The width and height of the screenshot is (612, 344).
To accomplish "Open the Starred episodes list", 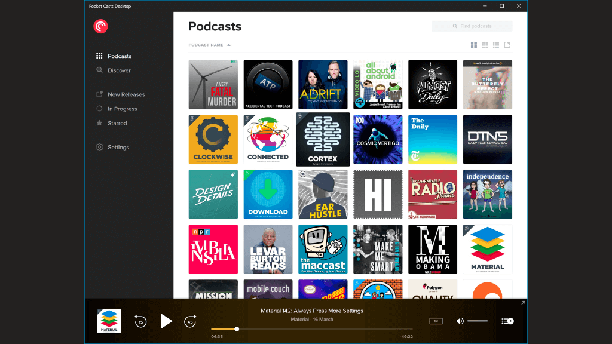I will 112,123.
